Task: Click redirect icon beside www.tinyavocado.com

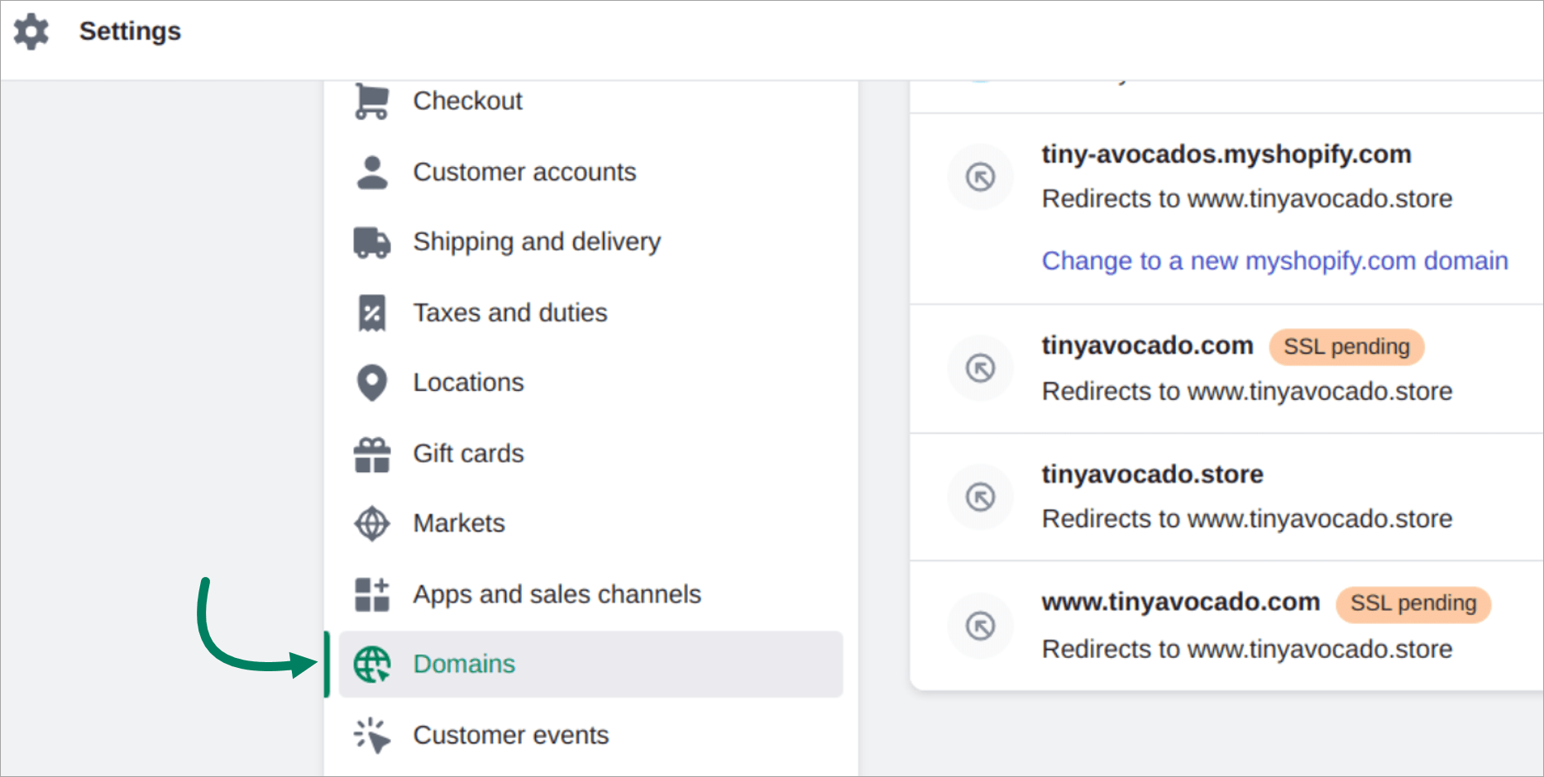Action: pyautogui.click(x=980, y=626)
